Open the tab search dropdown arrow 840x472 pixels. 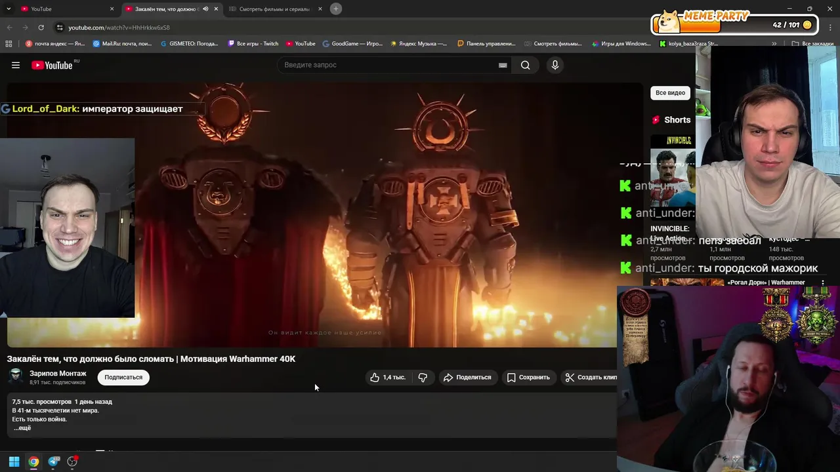point(9,9)
